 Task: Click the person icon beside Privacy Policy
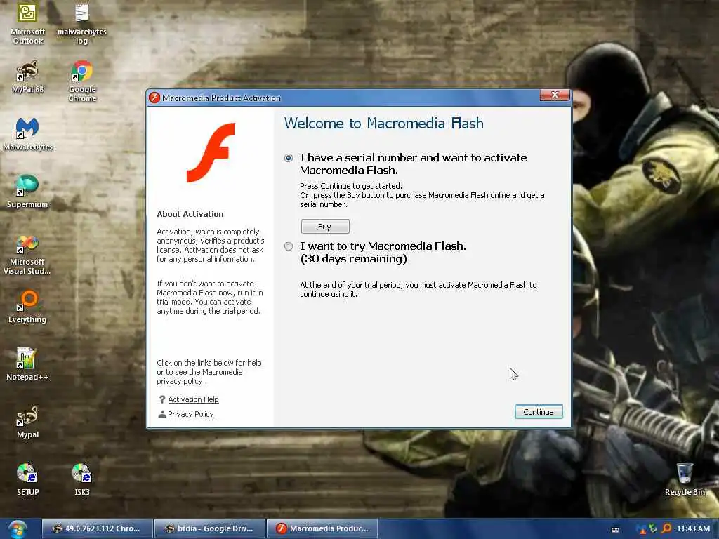[162, 414]
